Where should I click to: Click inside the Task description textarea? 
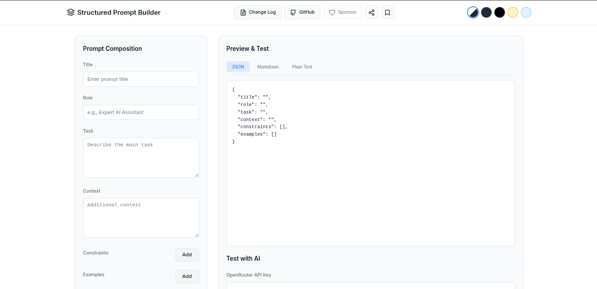coord(141,157)
